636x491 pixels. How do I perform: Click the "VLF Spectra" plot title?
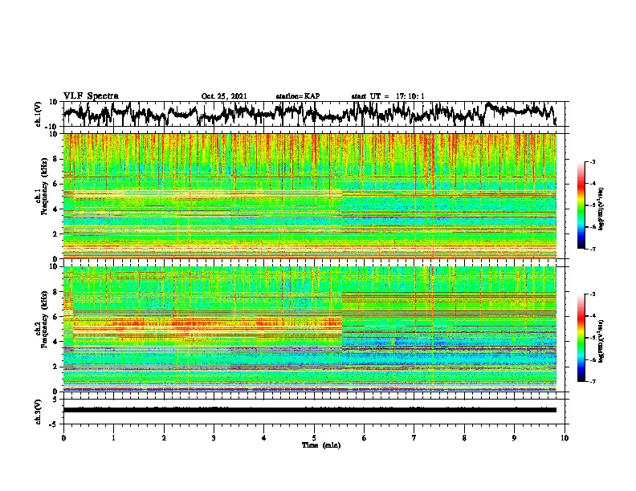[91, 95]
